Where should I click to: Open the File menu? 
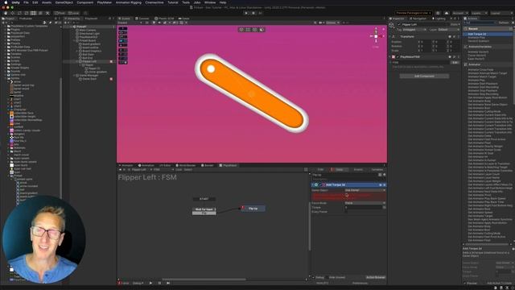[26, 2]
